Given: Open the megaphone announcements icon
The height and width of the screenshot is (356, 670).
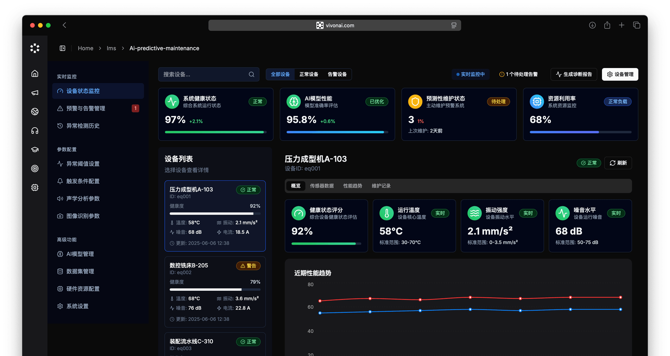Looking at the screenshot, I should click(35, 92).
